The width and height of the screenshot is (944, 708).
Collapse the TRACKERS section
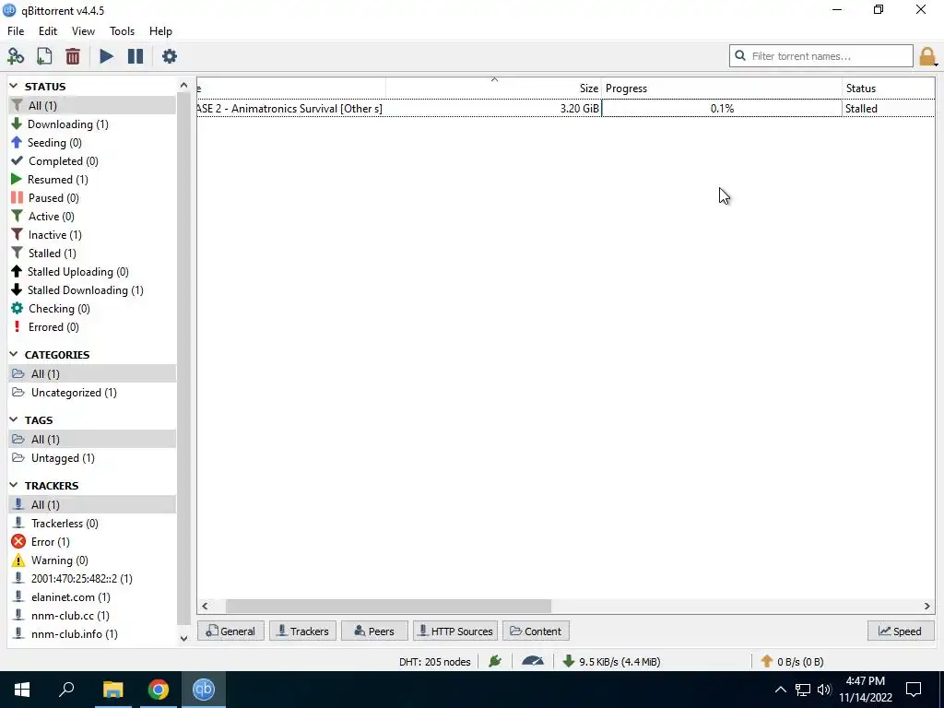tap(14, 485)
